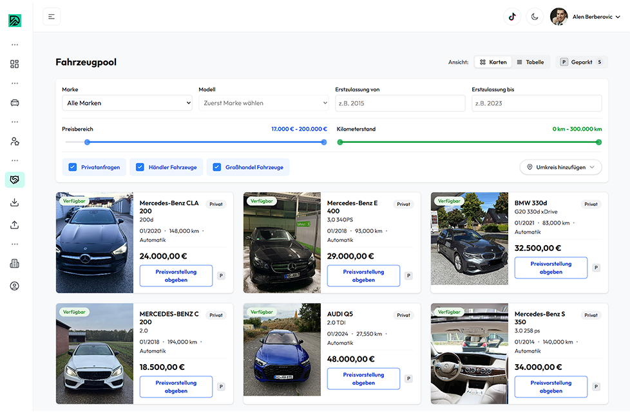Open the hamburger menu at top left

52,16
